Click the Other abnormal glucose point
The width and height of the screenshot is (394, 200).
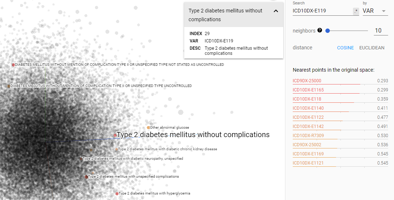[x=148, y=128]
